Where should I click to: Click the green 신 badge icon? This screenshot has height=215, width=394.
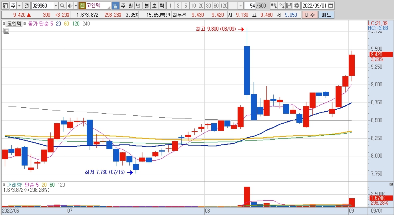tap(82, 6)
